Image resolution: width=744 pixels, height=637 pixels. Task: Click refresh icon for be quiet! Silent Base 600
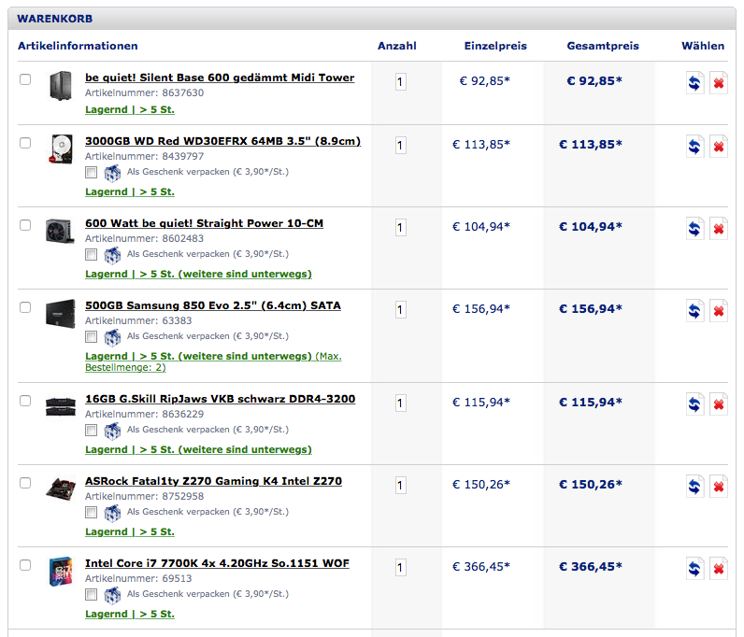pyautogui.click(x=695, y=82)
